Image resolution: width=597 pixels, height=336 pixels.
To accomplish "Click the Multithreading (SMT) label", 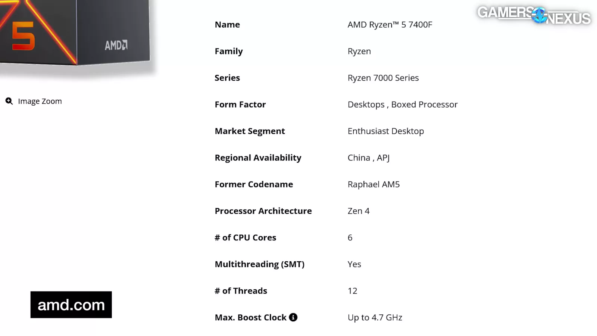I will click(x=260, y=264).
